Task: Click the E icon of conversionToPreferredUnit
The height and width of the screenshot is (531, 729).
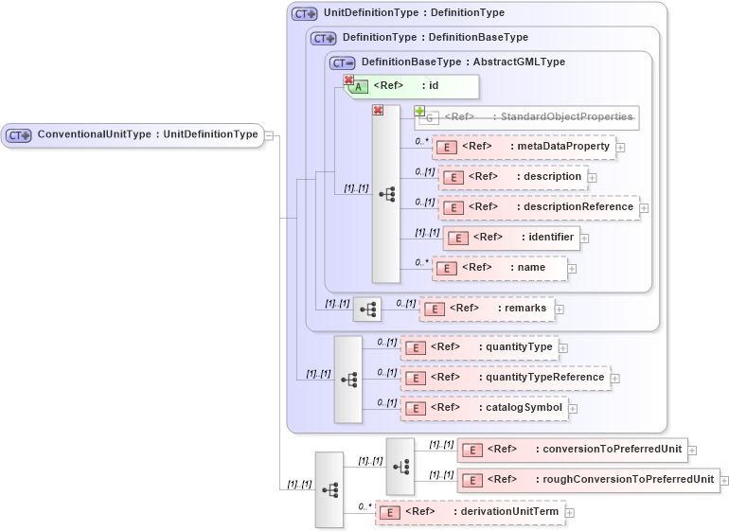Action: pos(472,451)
